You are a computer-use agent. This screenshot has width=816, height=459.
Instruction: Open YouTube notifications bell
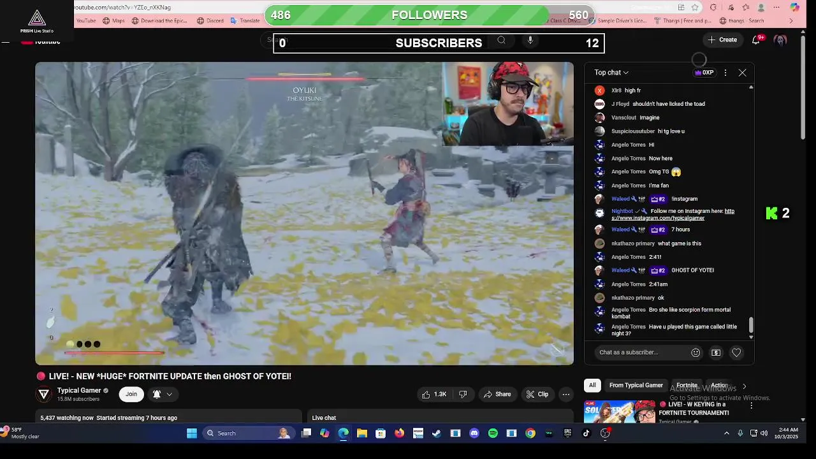[x=757, y=40]
